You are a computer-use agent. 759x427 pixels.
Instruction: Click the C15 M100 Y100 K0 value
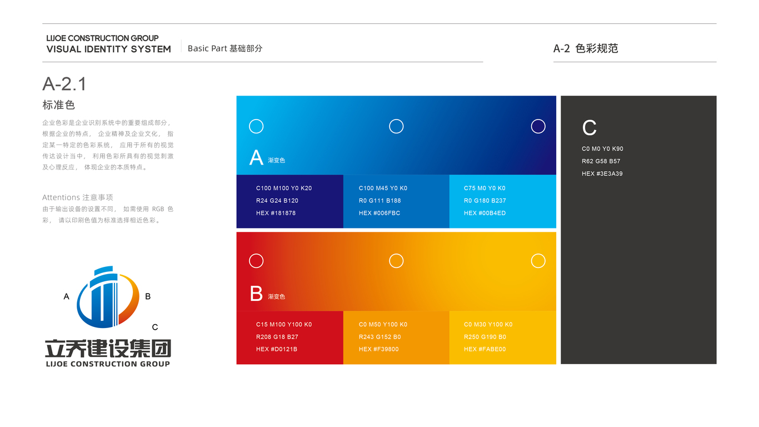284,324
